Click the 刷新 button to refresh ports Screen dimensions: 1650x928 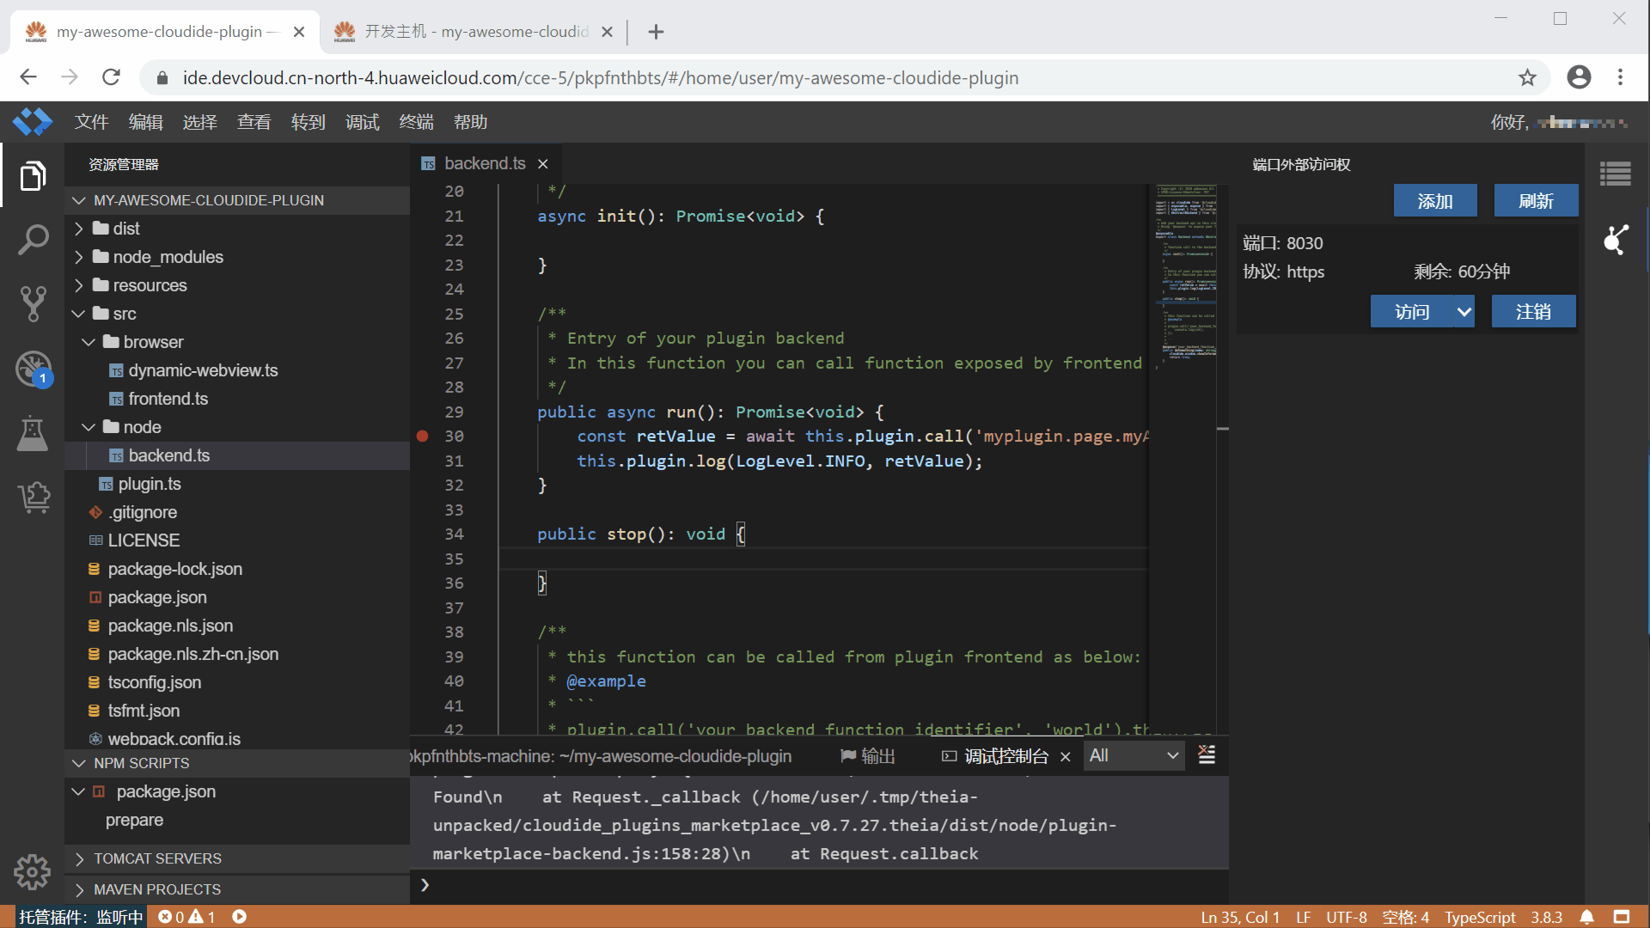pyautogui.click(x=1536, y=200)
